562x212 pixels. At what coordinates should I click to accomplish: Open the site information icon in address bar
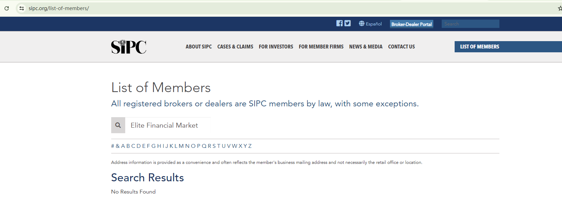pyautogui.click(x=22, y=8)
